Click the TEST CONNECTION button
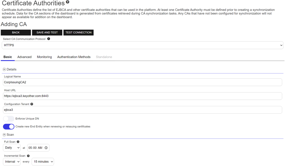Image resolution: width=285 pixels, height=166 pixels. [x=78, y=33]
